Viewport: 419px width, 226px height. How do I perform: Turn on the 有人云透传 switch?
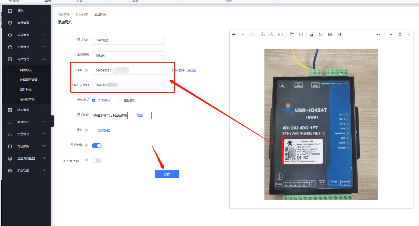pyautogui.click(x=97, y=161)
